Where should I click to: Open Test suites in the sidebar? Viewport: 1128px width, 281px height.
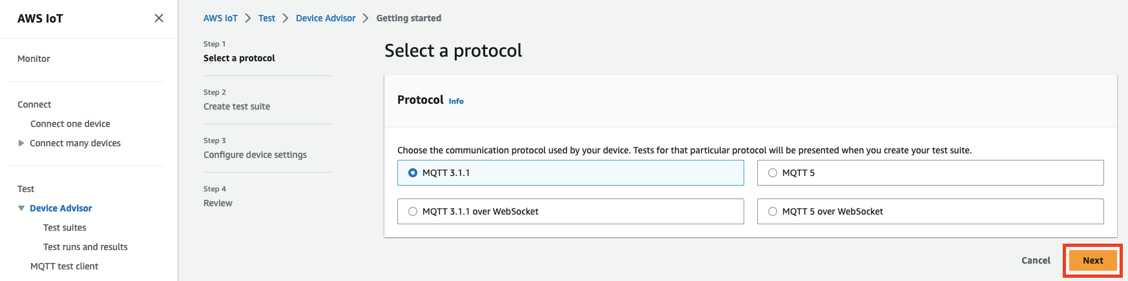pos(65,228)
